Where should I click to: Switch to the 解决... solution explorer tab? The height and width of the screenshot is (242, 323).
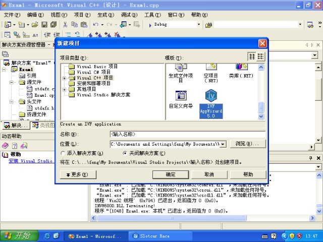16,126
